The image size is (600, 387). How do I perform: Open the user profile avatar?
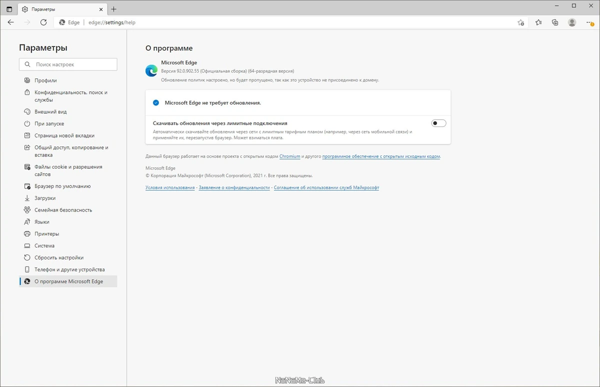point(572,22)
